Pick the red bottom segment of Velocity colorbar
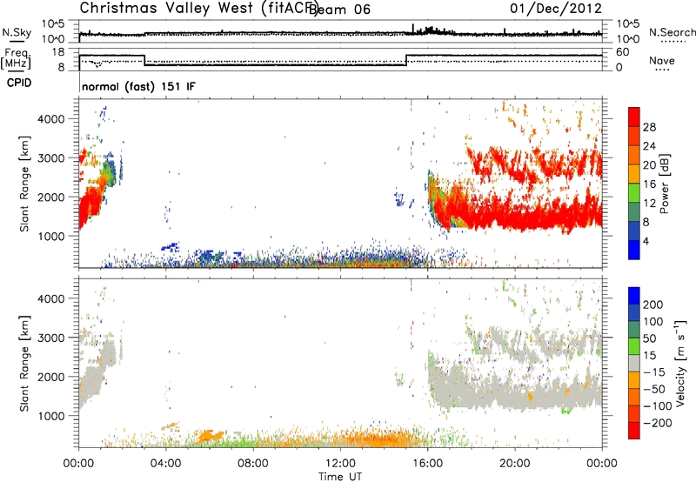Screen dimensions: 696x482 634,431
